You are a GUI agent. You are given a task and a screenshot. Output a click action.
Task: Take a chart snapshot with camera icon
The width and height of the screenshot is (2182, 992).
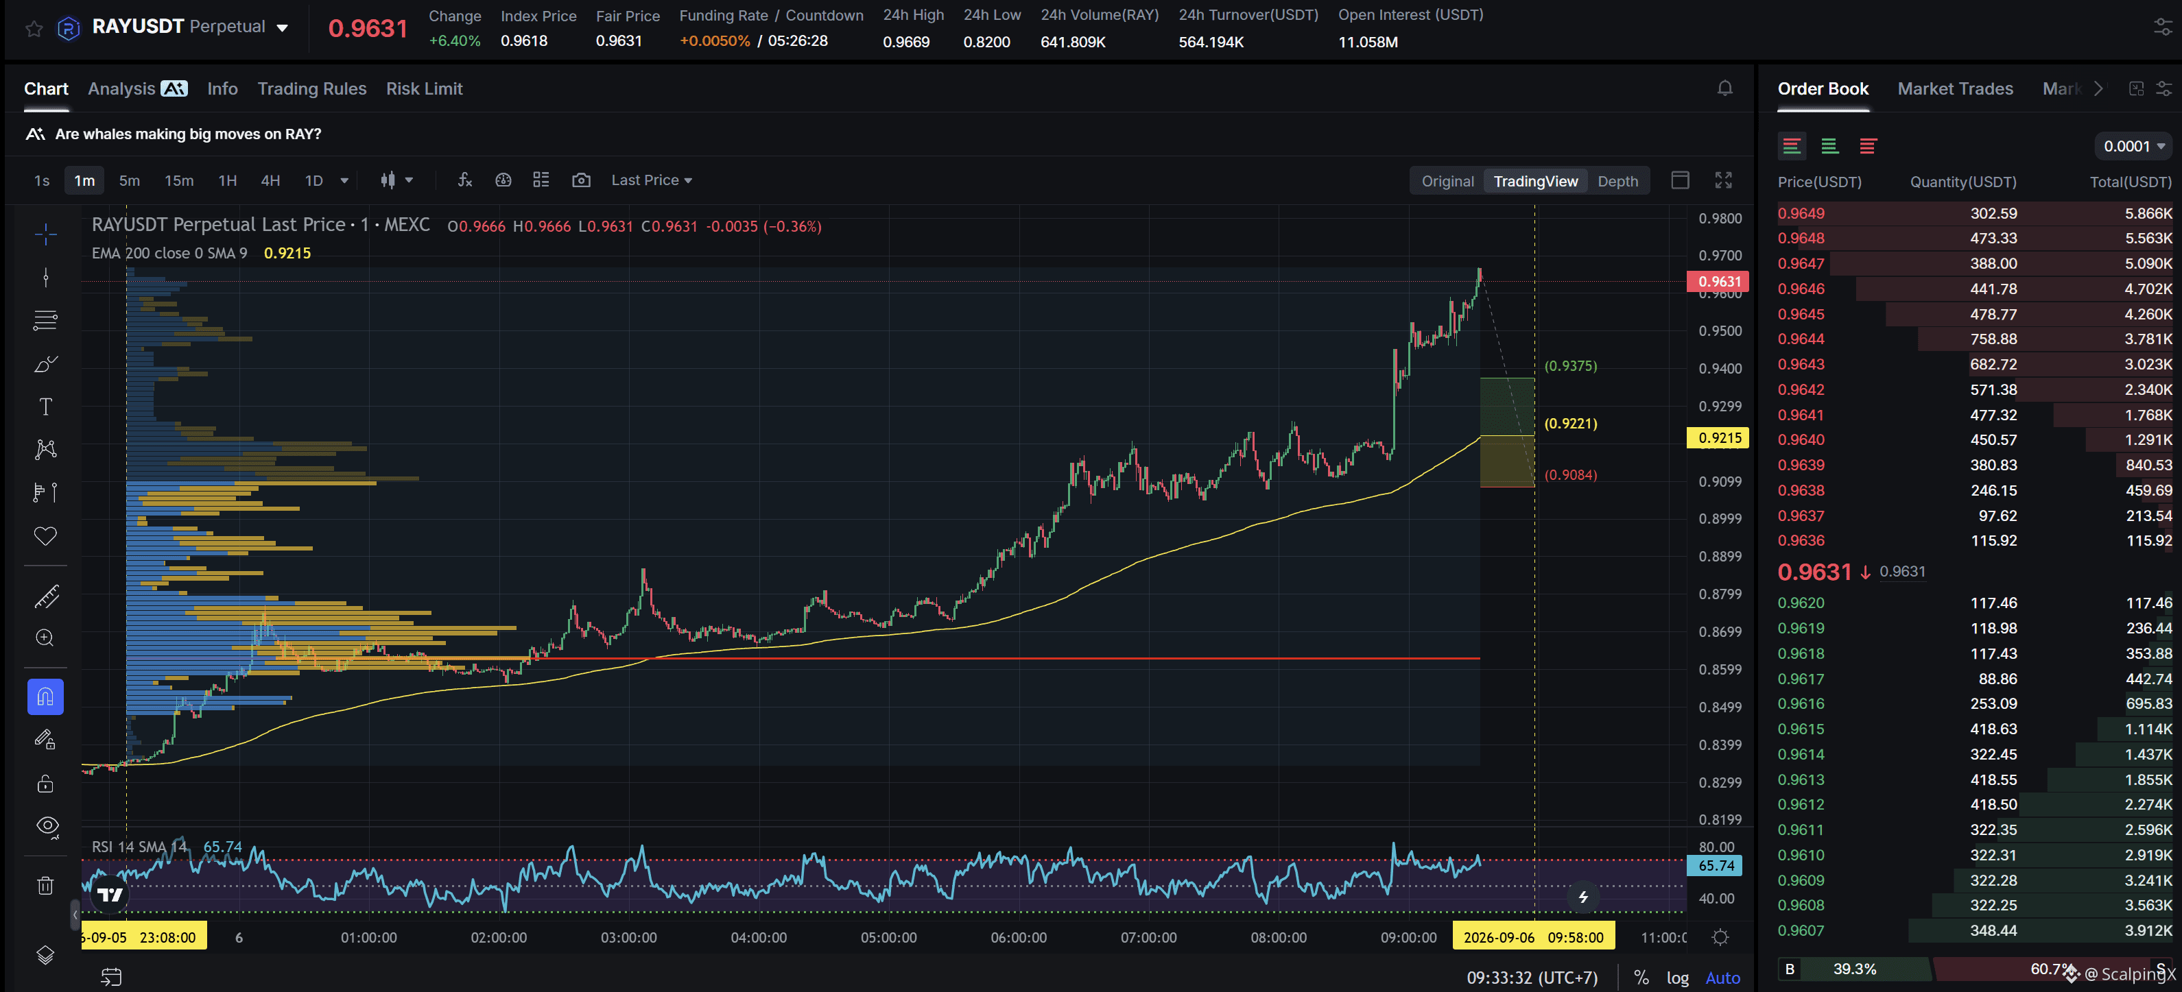point(581,180)
